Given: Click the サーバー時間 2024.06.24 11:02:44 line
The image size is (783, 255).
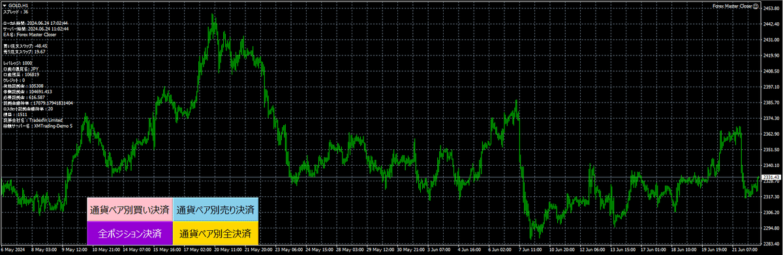Looking at the screenshot, I should (x=35, y=29).
